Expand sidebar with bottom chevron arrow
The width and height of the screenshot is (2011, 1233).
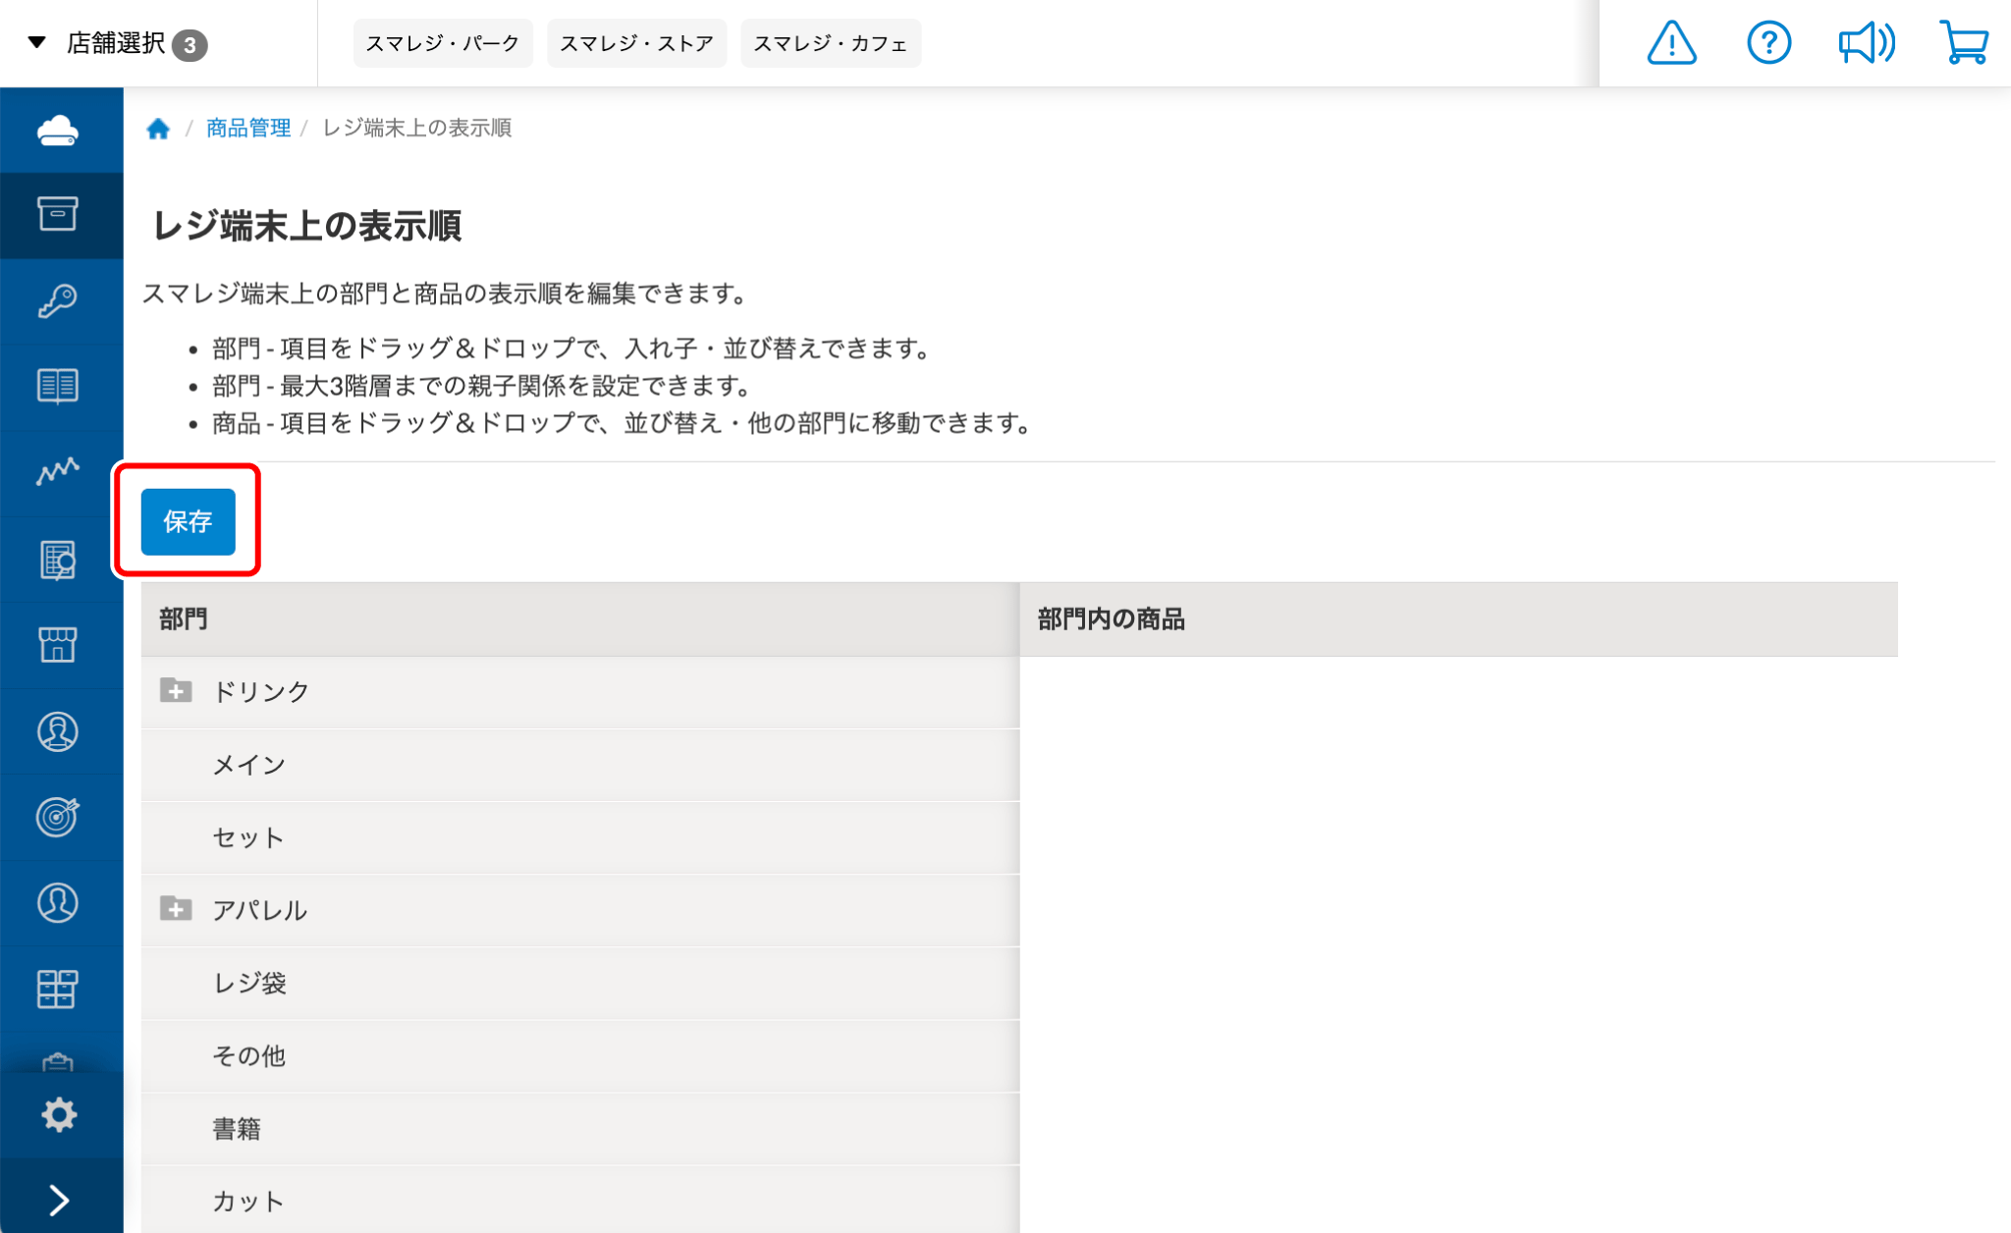point(59,1200)
